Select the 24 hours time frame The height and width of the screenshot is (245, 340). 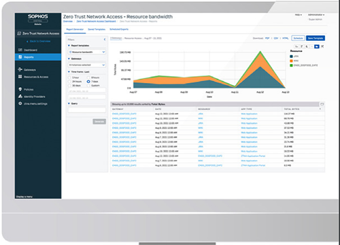click(69, 82)
